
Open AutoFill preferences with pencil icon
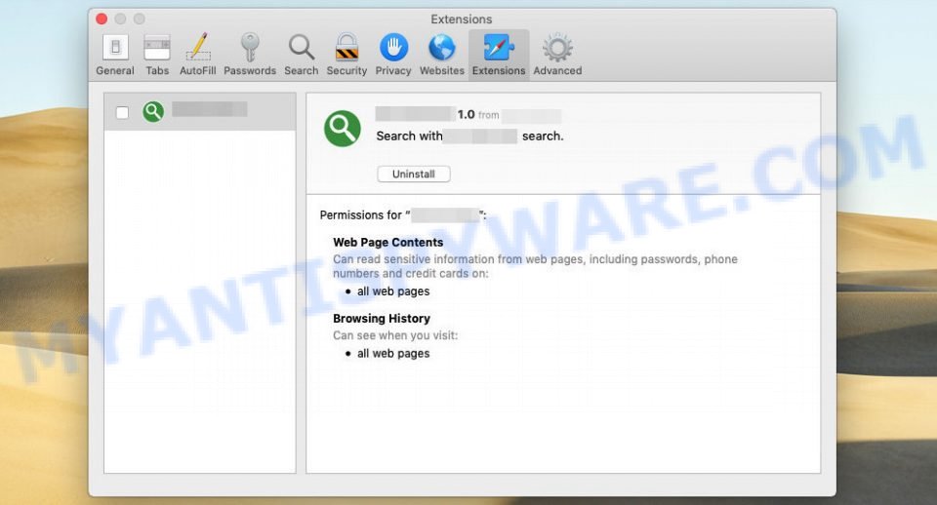pos(198,55)
